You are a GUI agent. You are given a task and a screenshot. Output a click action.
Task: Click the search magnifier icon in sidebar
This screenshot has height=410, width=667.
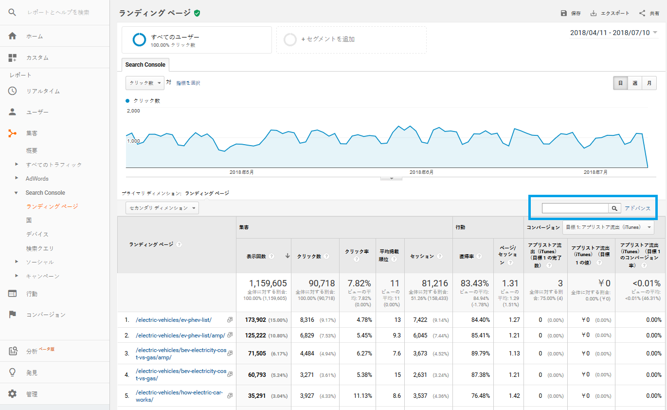tap(13, 12)
